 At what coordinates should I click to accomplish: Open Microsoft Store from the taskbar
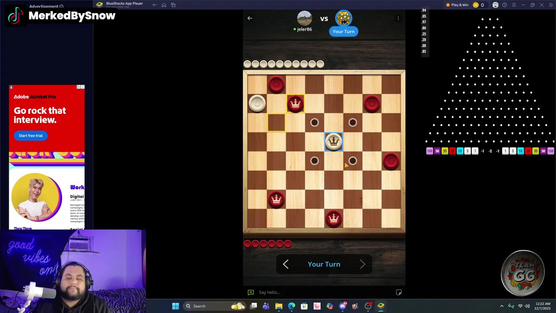304,306
